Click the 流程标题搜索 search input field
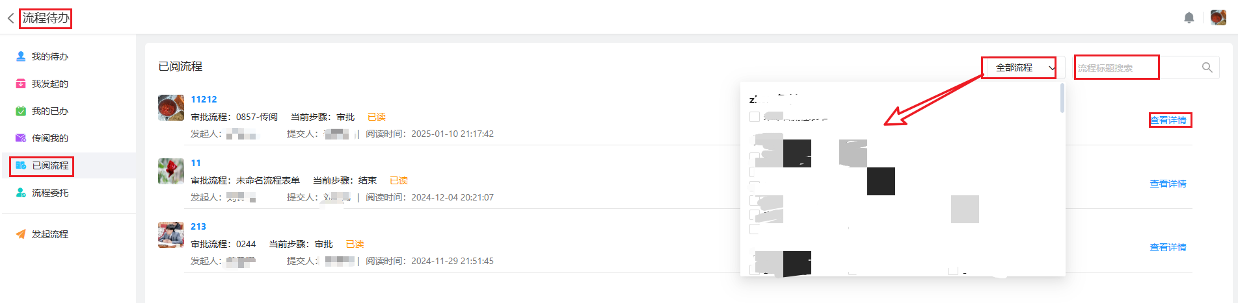 [x=1132, y=67]
